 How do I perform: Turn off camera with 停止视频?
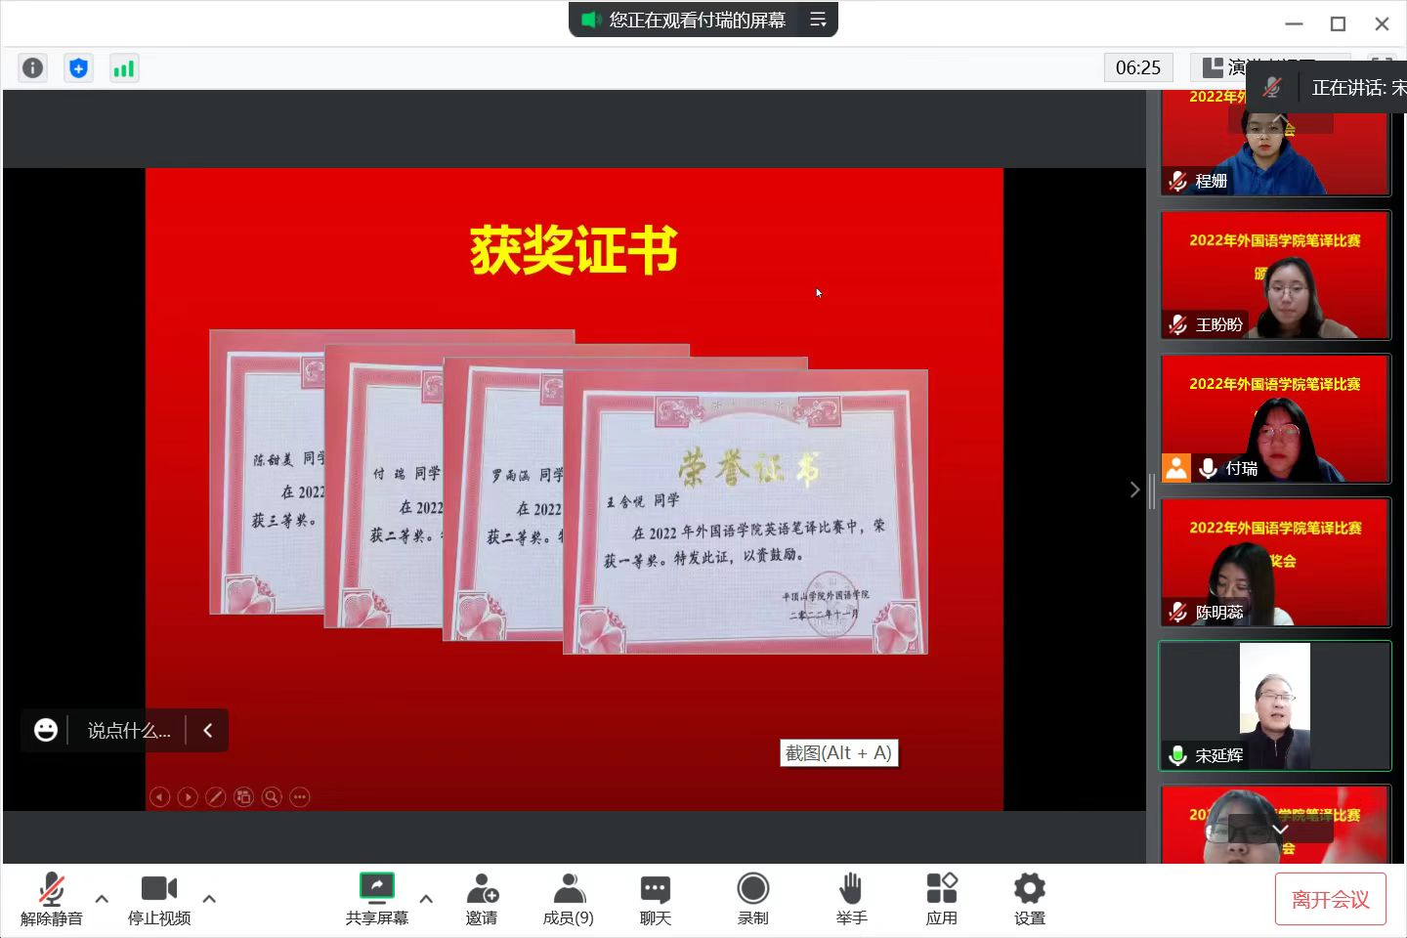[x=158, y=898]
